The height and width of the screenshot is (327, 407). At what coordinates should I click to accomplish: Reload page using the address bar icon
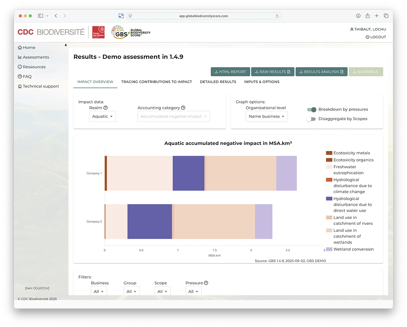coord(277,16)
